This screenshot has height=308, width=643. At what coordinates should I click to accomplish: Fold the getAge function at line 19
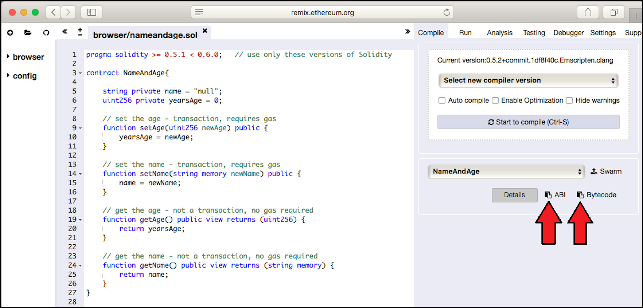[x=80, y=220]
